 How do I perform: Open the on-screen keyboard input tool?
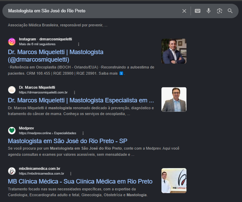point(197,11)
